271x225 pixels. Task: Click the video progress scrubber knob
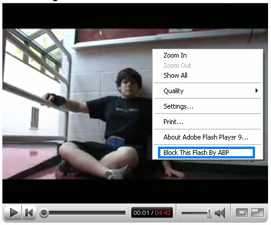tap(44, 213)
